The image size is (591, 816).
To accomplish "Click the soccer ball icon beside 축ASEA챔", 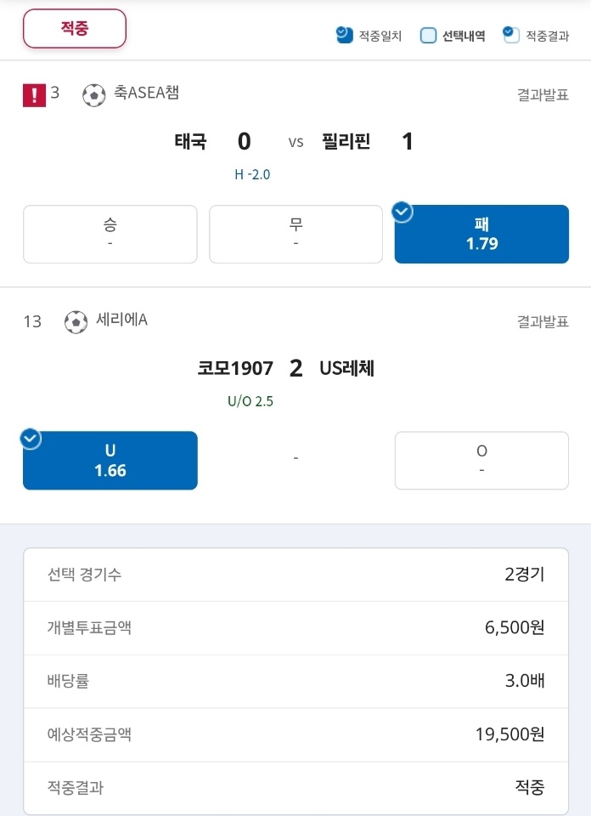I will (94, 95).
